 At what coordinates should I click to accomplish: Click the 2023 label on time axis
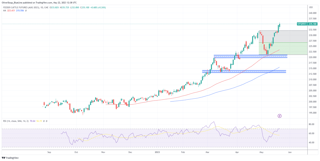[157, 152]
